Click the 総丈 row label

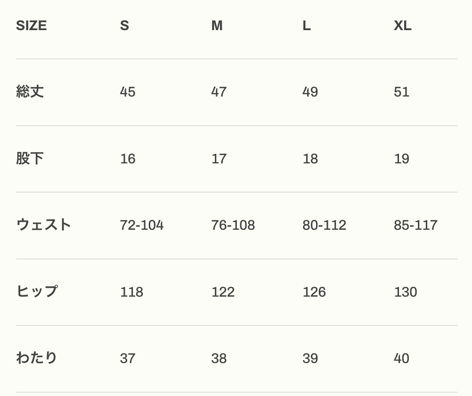pyautogui.click(x=30, y=91)
